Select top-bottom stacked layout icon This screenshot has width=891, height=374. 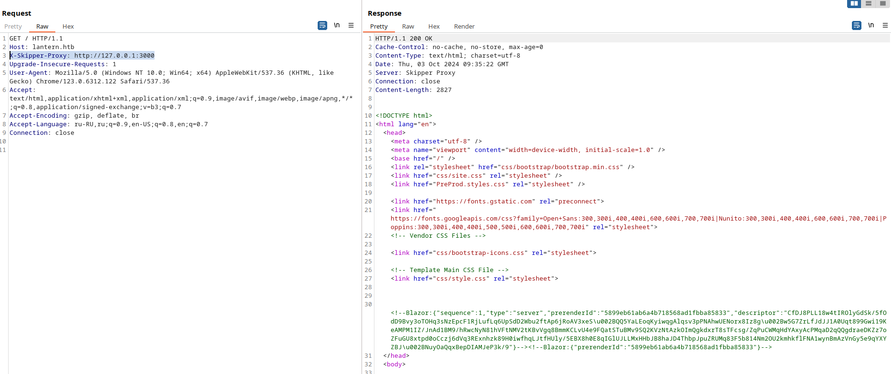(x=868, y=3)
